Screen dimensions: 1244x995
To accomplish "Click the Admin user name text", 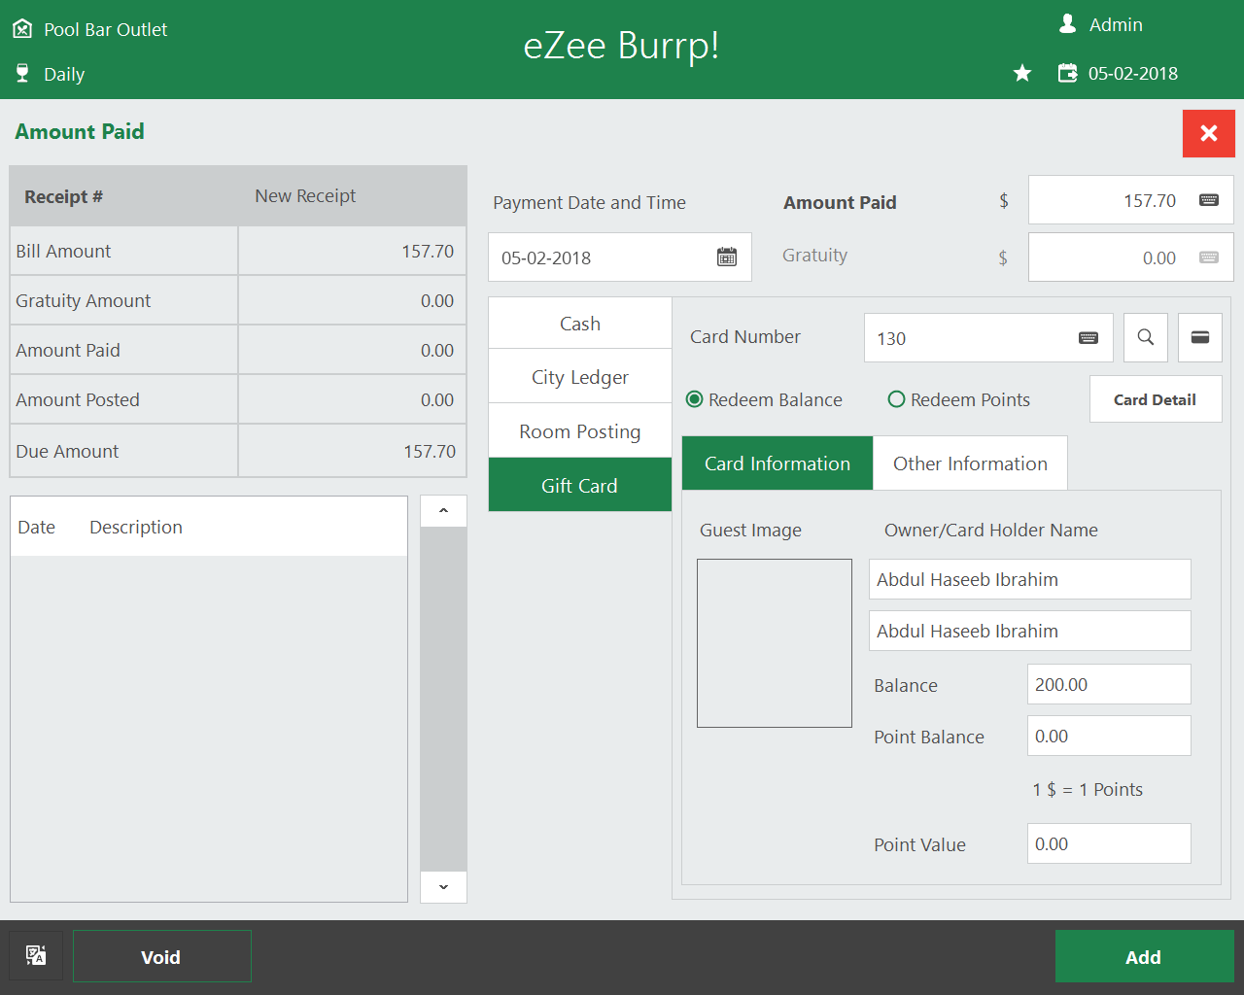I will click(x=1116, y=24).
